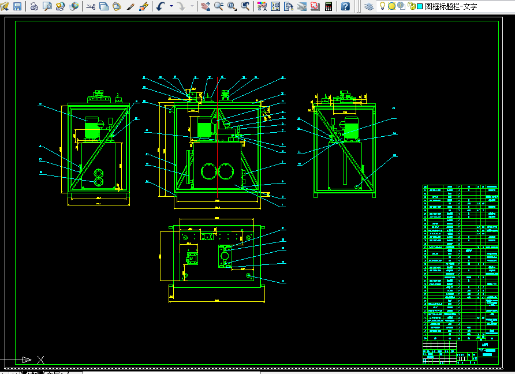Open the Block Editor lightning icon

click(144, 6)
